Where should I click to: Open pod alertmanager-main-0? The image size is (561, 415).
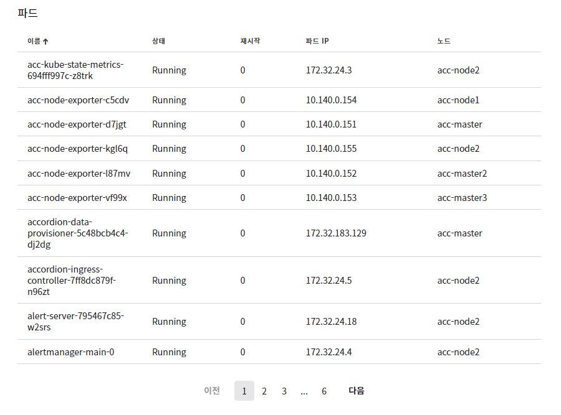point(71,352)
